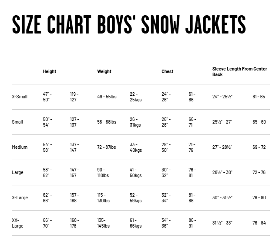
Task: Click the Size Chart Boys' Snow Jackets title
Action: [129, 25]
